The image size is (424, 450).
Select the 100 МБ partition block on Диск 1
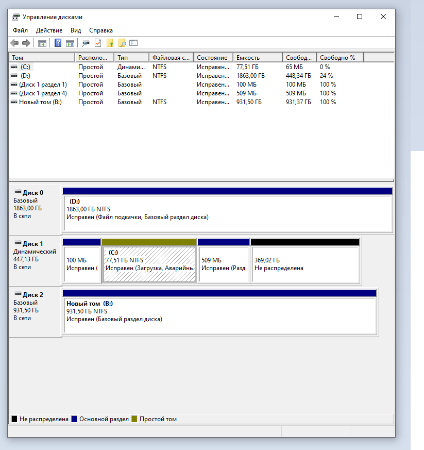tap(82, 261)
